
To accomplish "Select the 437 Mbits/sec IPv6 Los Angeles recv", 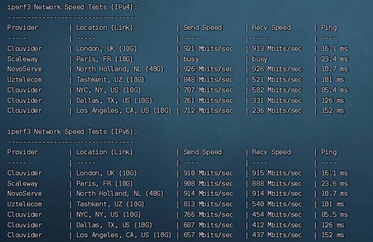I will click(277, 235).
